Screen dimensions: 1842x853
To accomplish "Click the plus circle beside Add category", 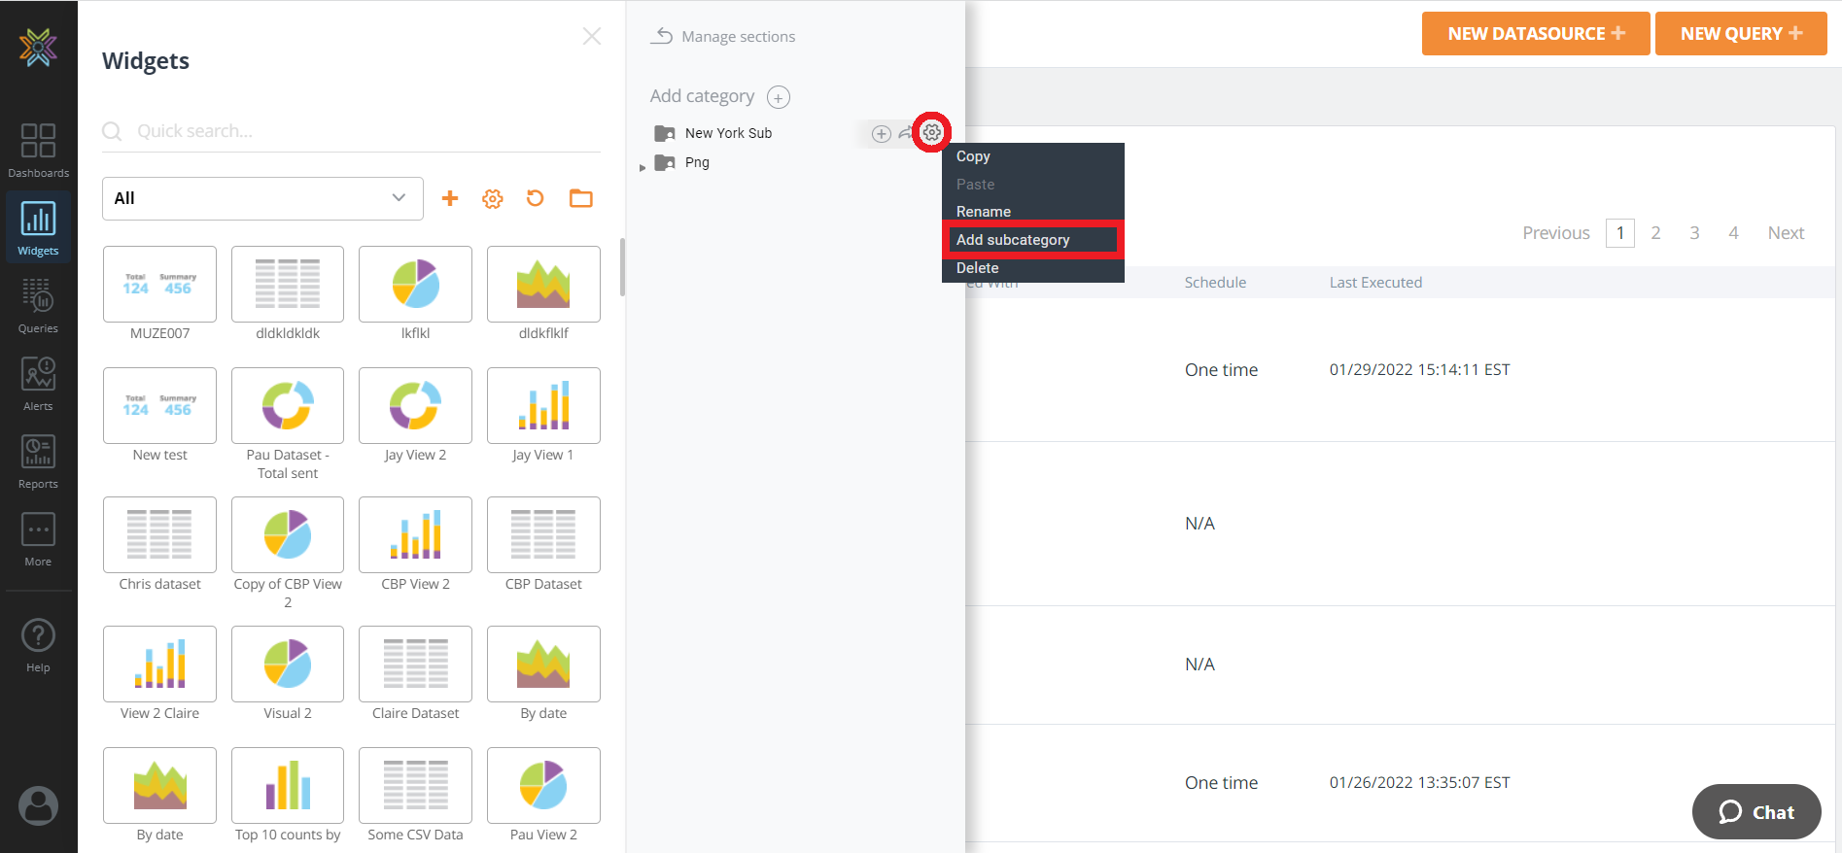I will (x=779, y=97).
